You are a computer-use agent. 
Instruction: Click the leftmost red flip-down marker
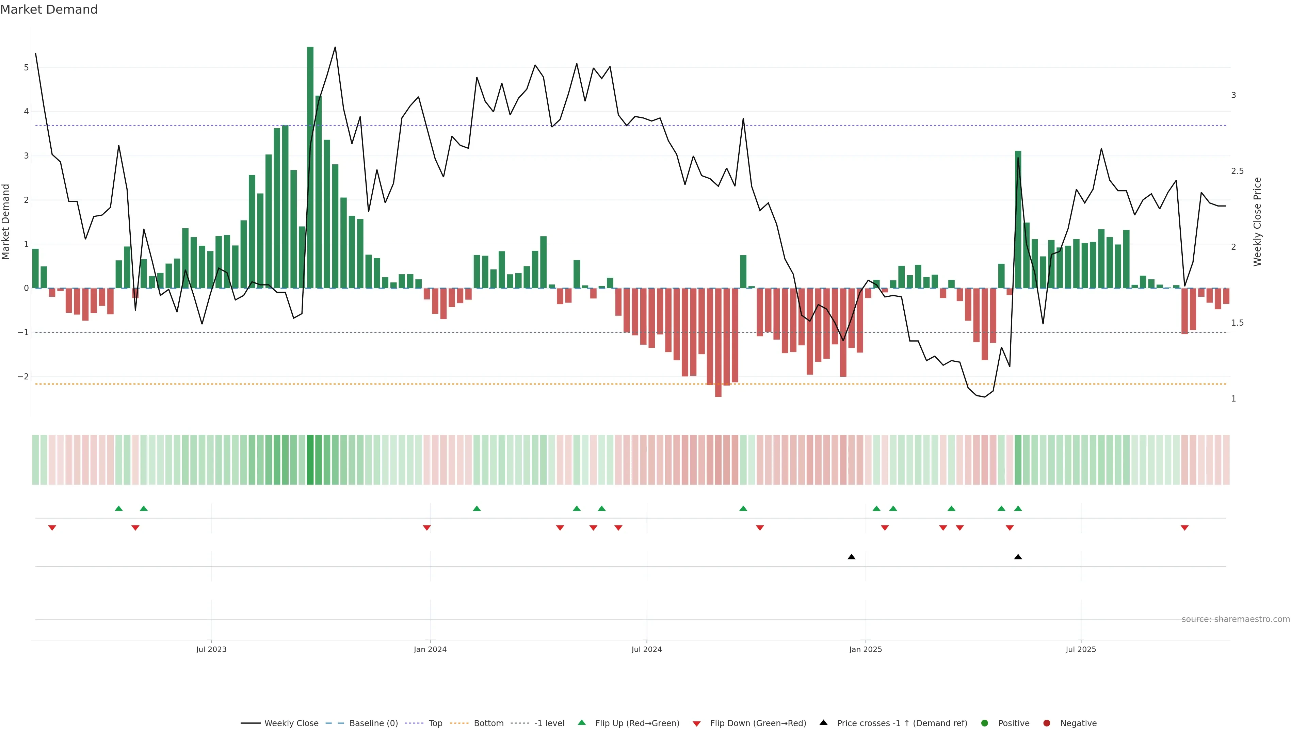52,528
